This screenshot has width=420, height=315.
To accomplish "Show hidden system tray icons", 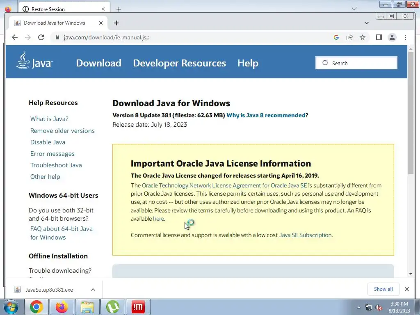I will point(358,307).
